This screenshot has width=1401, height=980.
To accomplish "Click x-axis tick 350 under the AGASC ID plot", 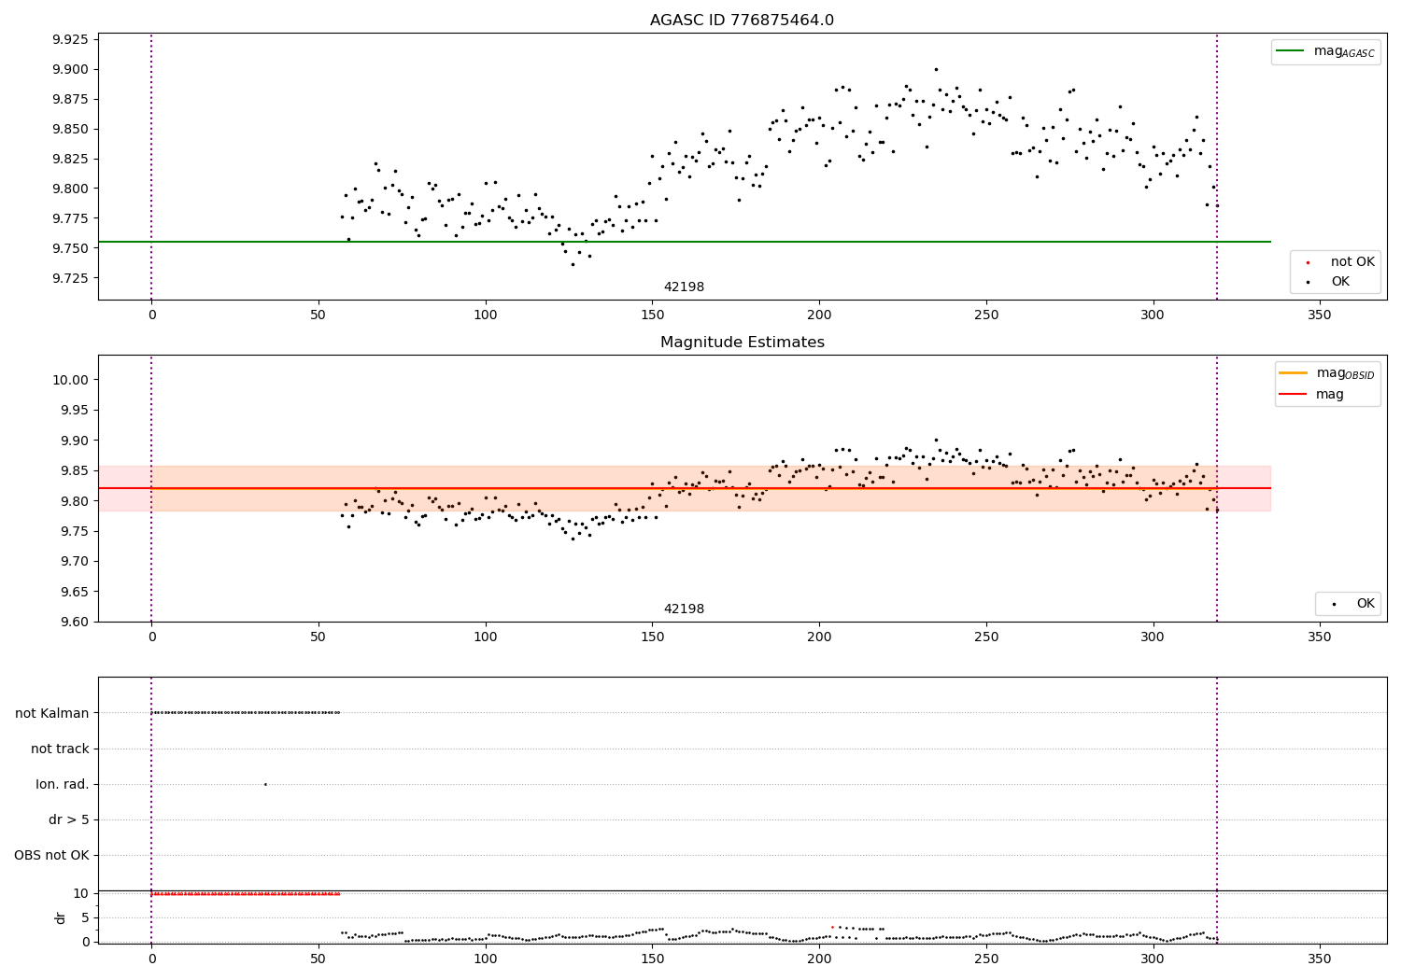I will [1320, 315].
